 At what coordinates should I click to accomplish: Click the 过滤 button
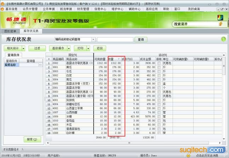(37, 48)
